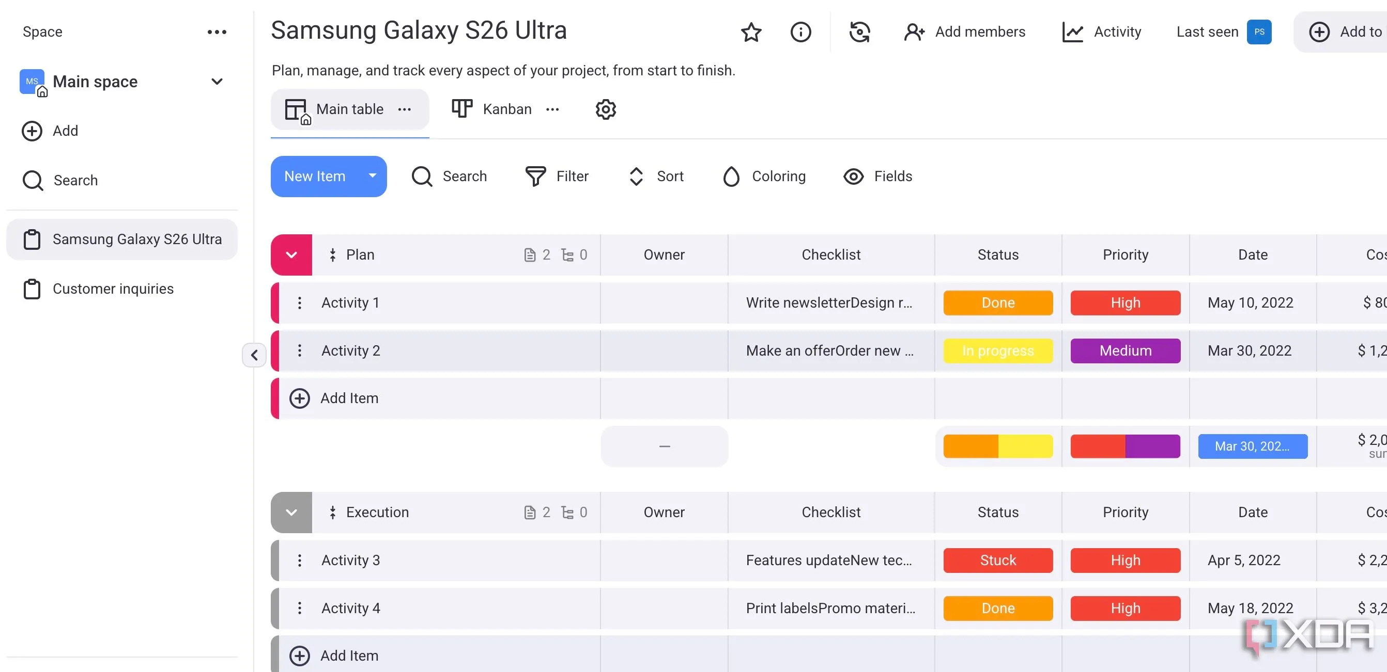This screenshot has width=1387, height=672.
Task: Open Customer inquiries board in sidebar
Action: pos(121,289)
